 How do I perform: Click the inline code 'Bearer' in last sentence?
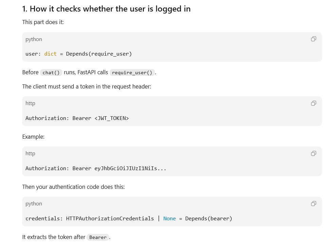(98, 237)
